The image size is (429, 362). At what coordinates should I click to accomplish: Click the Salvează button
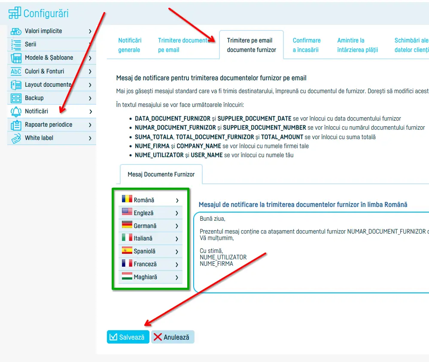128,337
